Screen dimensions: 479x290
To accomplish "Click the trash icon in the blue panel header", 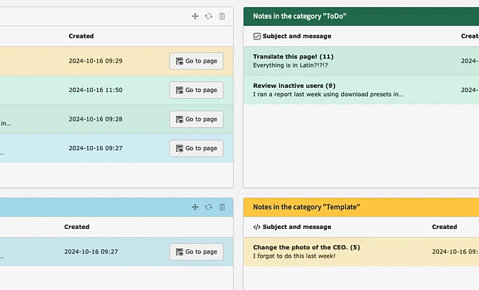I will 222,207.
